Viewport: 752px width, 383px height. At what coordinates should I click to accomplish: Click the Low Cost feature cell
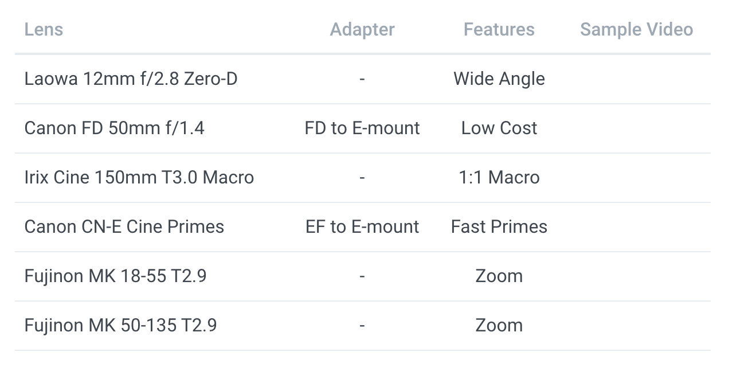click(499, 128)
